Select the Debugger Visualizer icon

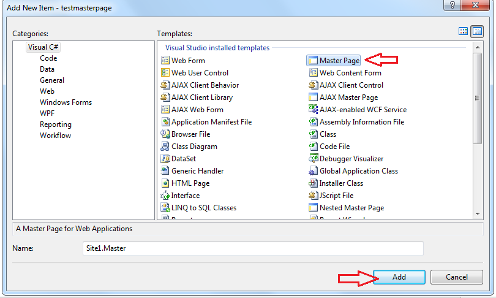313,159
